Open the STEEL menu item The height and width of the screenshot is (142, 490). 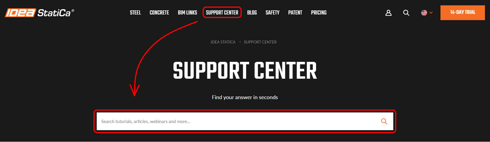(x=135, y=13)
